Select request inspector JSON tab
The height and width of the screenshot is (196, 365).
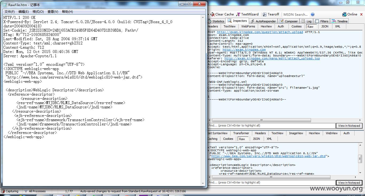pos(325,26)
